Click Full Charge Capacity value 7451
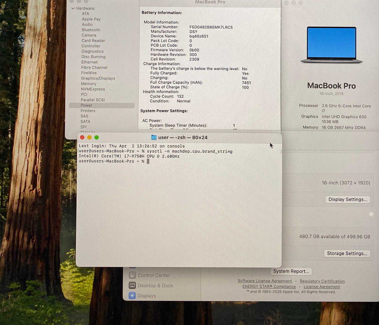Viewport: 379px width, 325px height. (x=246, y=83)
